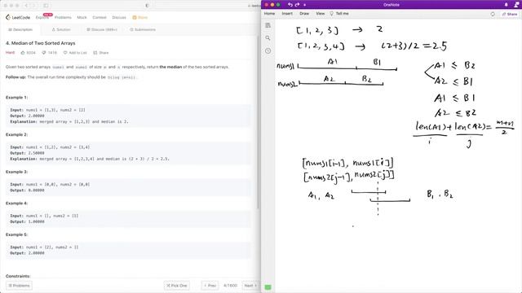The image size is (522, 293).
Task: Click the browser privacy shield icon
Action: point(147,6)
